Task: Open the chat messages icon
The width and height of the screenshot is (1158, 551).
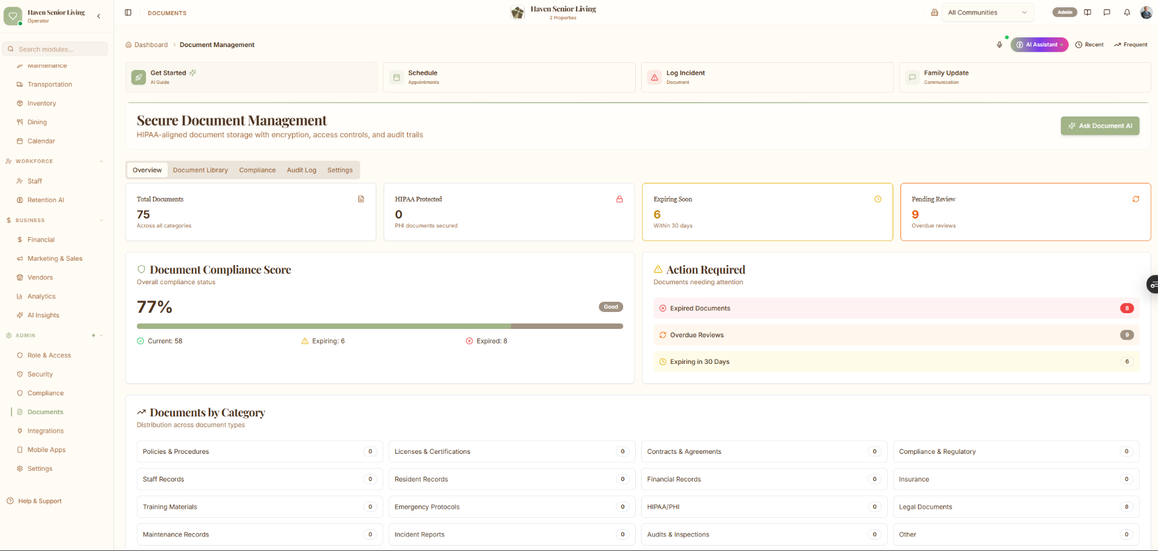Action: coord(1107,13)
